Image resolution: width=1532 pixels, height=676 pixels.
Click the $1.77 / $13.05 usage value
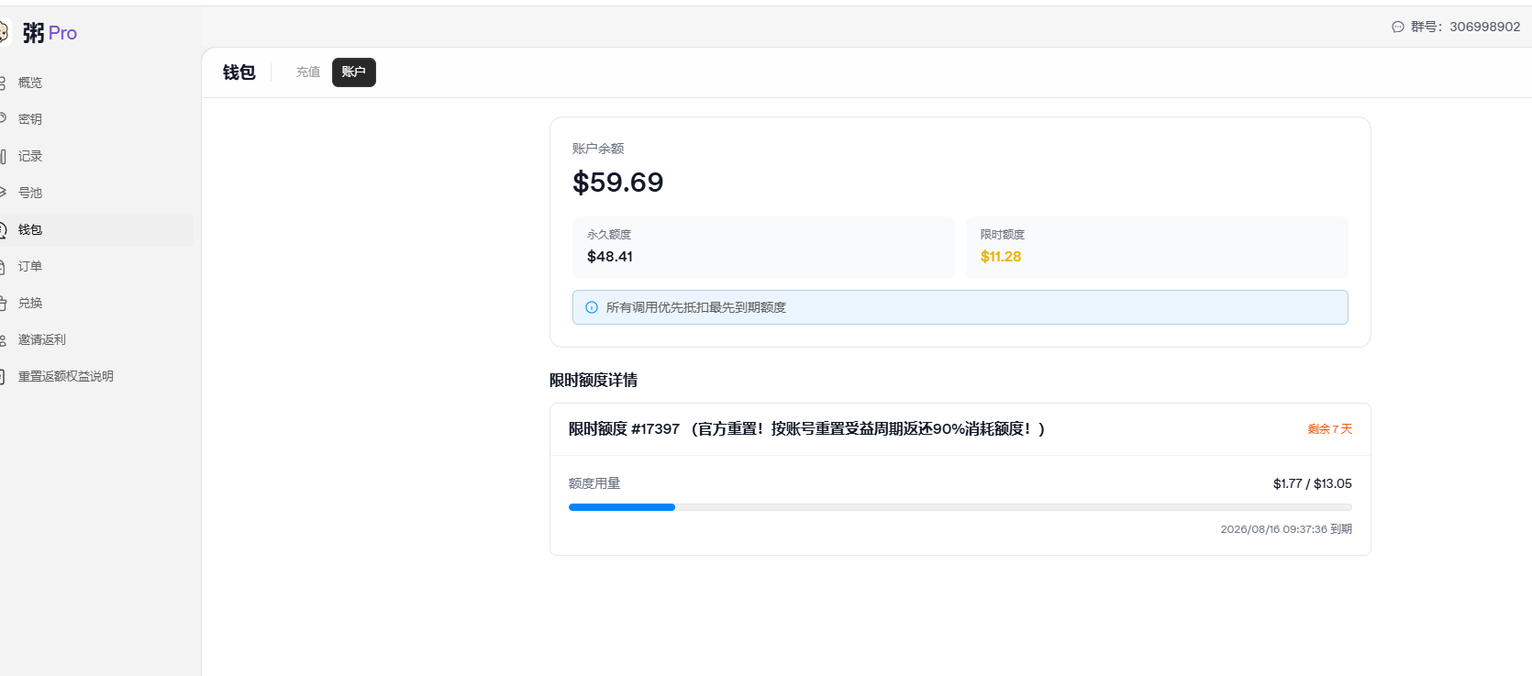(1313, 483)
